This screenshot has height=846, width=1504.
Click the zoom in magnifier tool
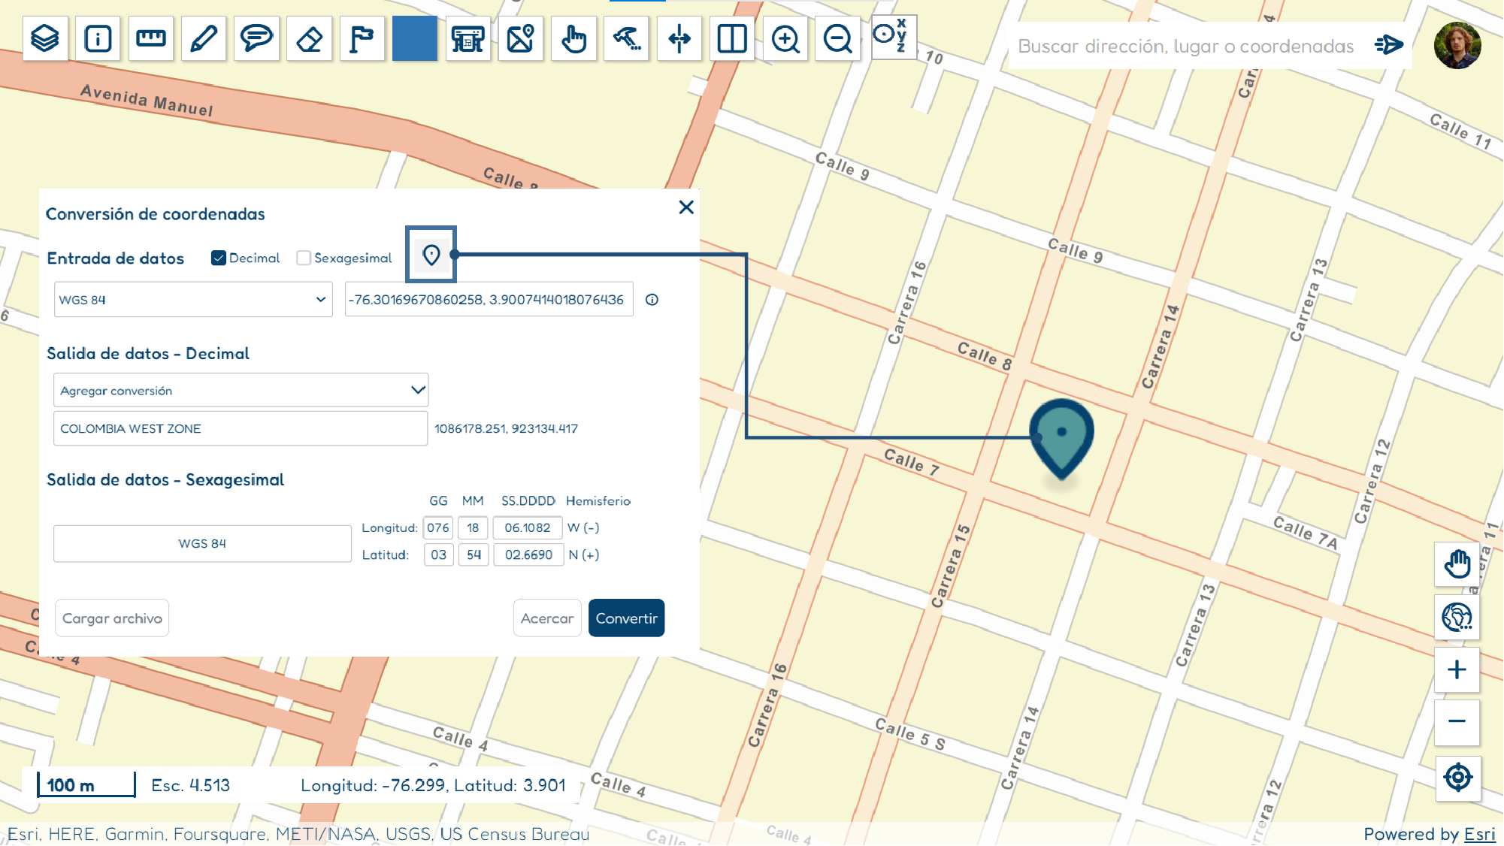[785, 38]
